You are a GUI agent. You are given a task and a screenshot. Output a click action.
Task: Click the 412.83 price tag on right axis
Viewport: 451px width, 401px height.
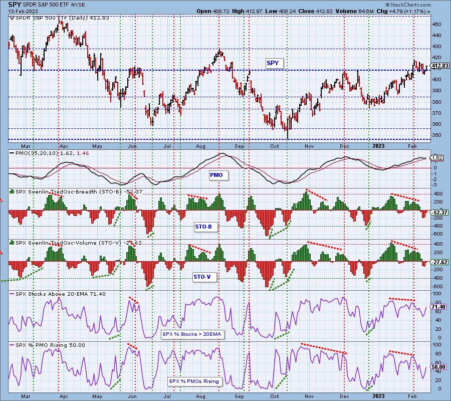coord(440,66)
